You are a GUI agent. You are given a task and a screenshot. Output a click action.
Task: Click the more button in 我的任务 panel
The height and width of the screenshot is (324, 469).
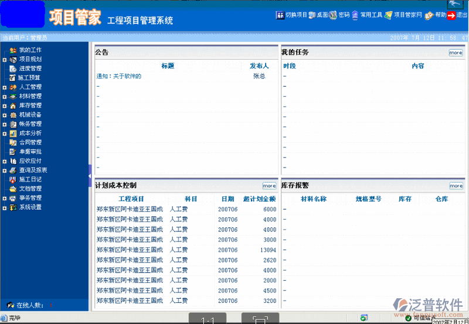(456, 53)
